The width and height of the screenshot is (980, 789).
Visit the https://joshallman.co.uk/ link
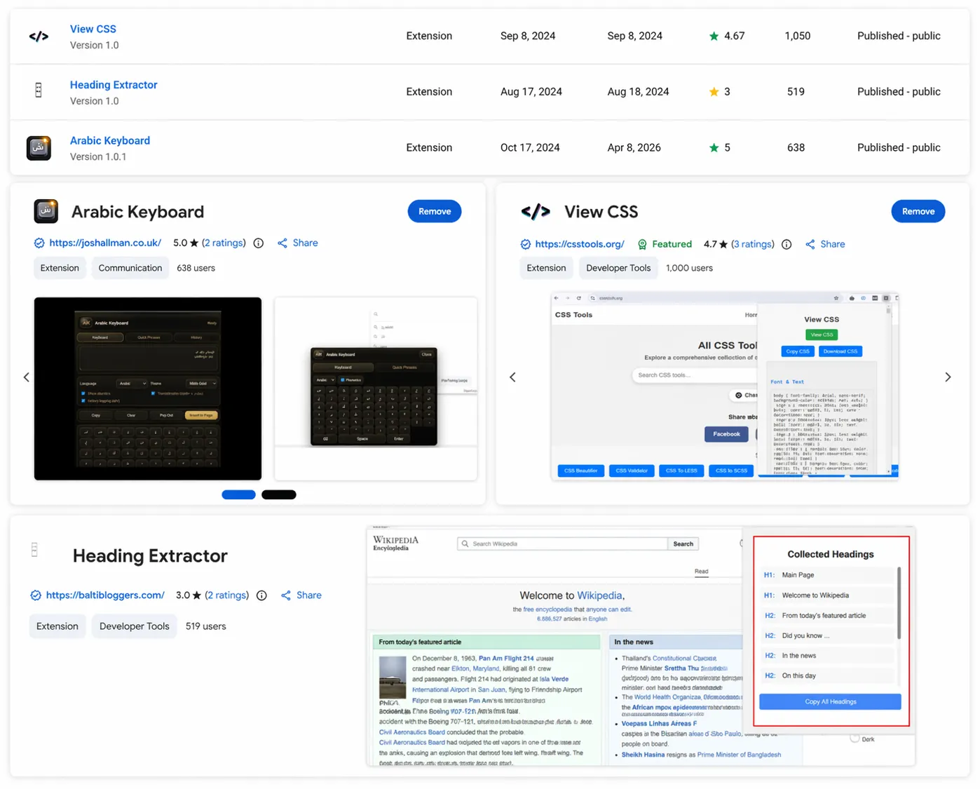105,243
